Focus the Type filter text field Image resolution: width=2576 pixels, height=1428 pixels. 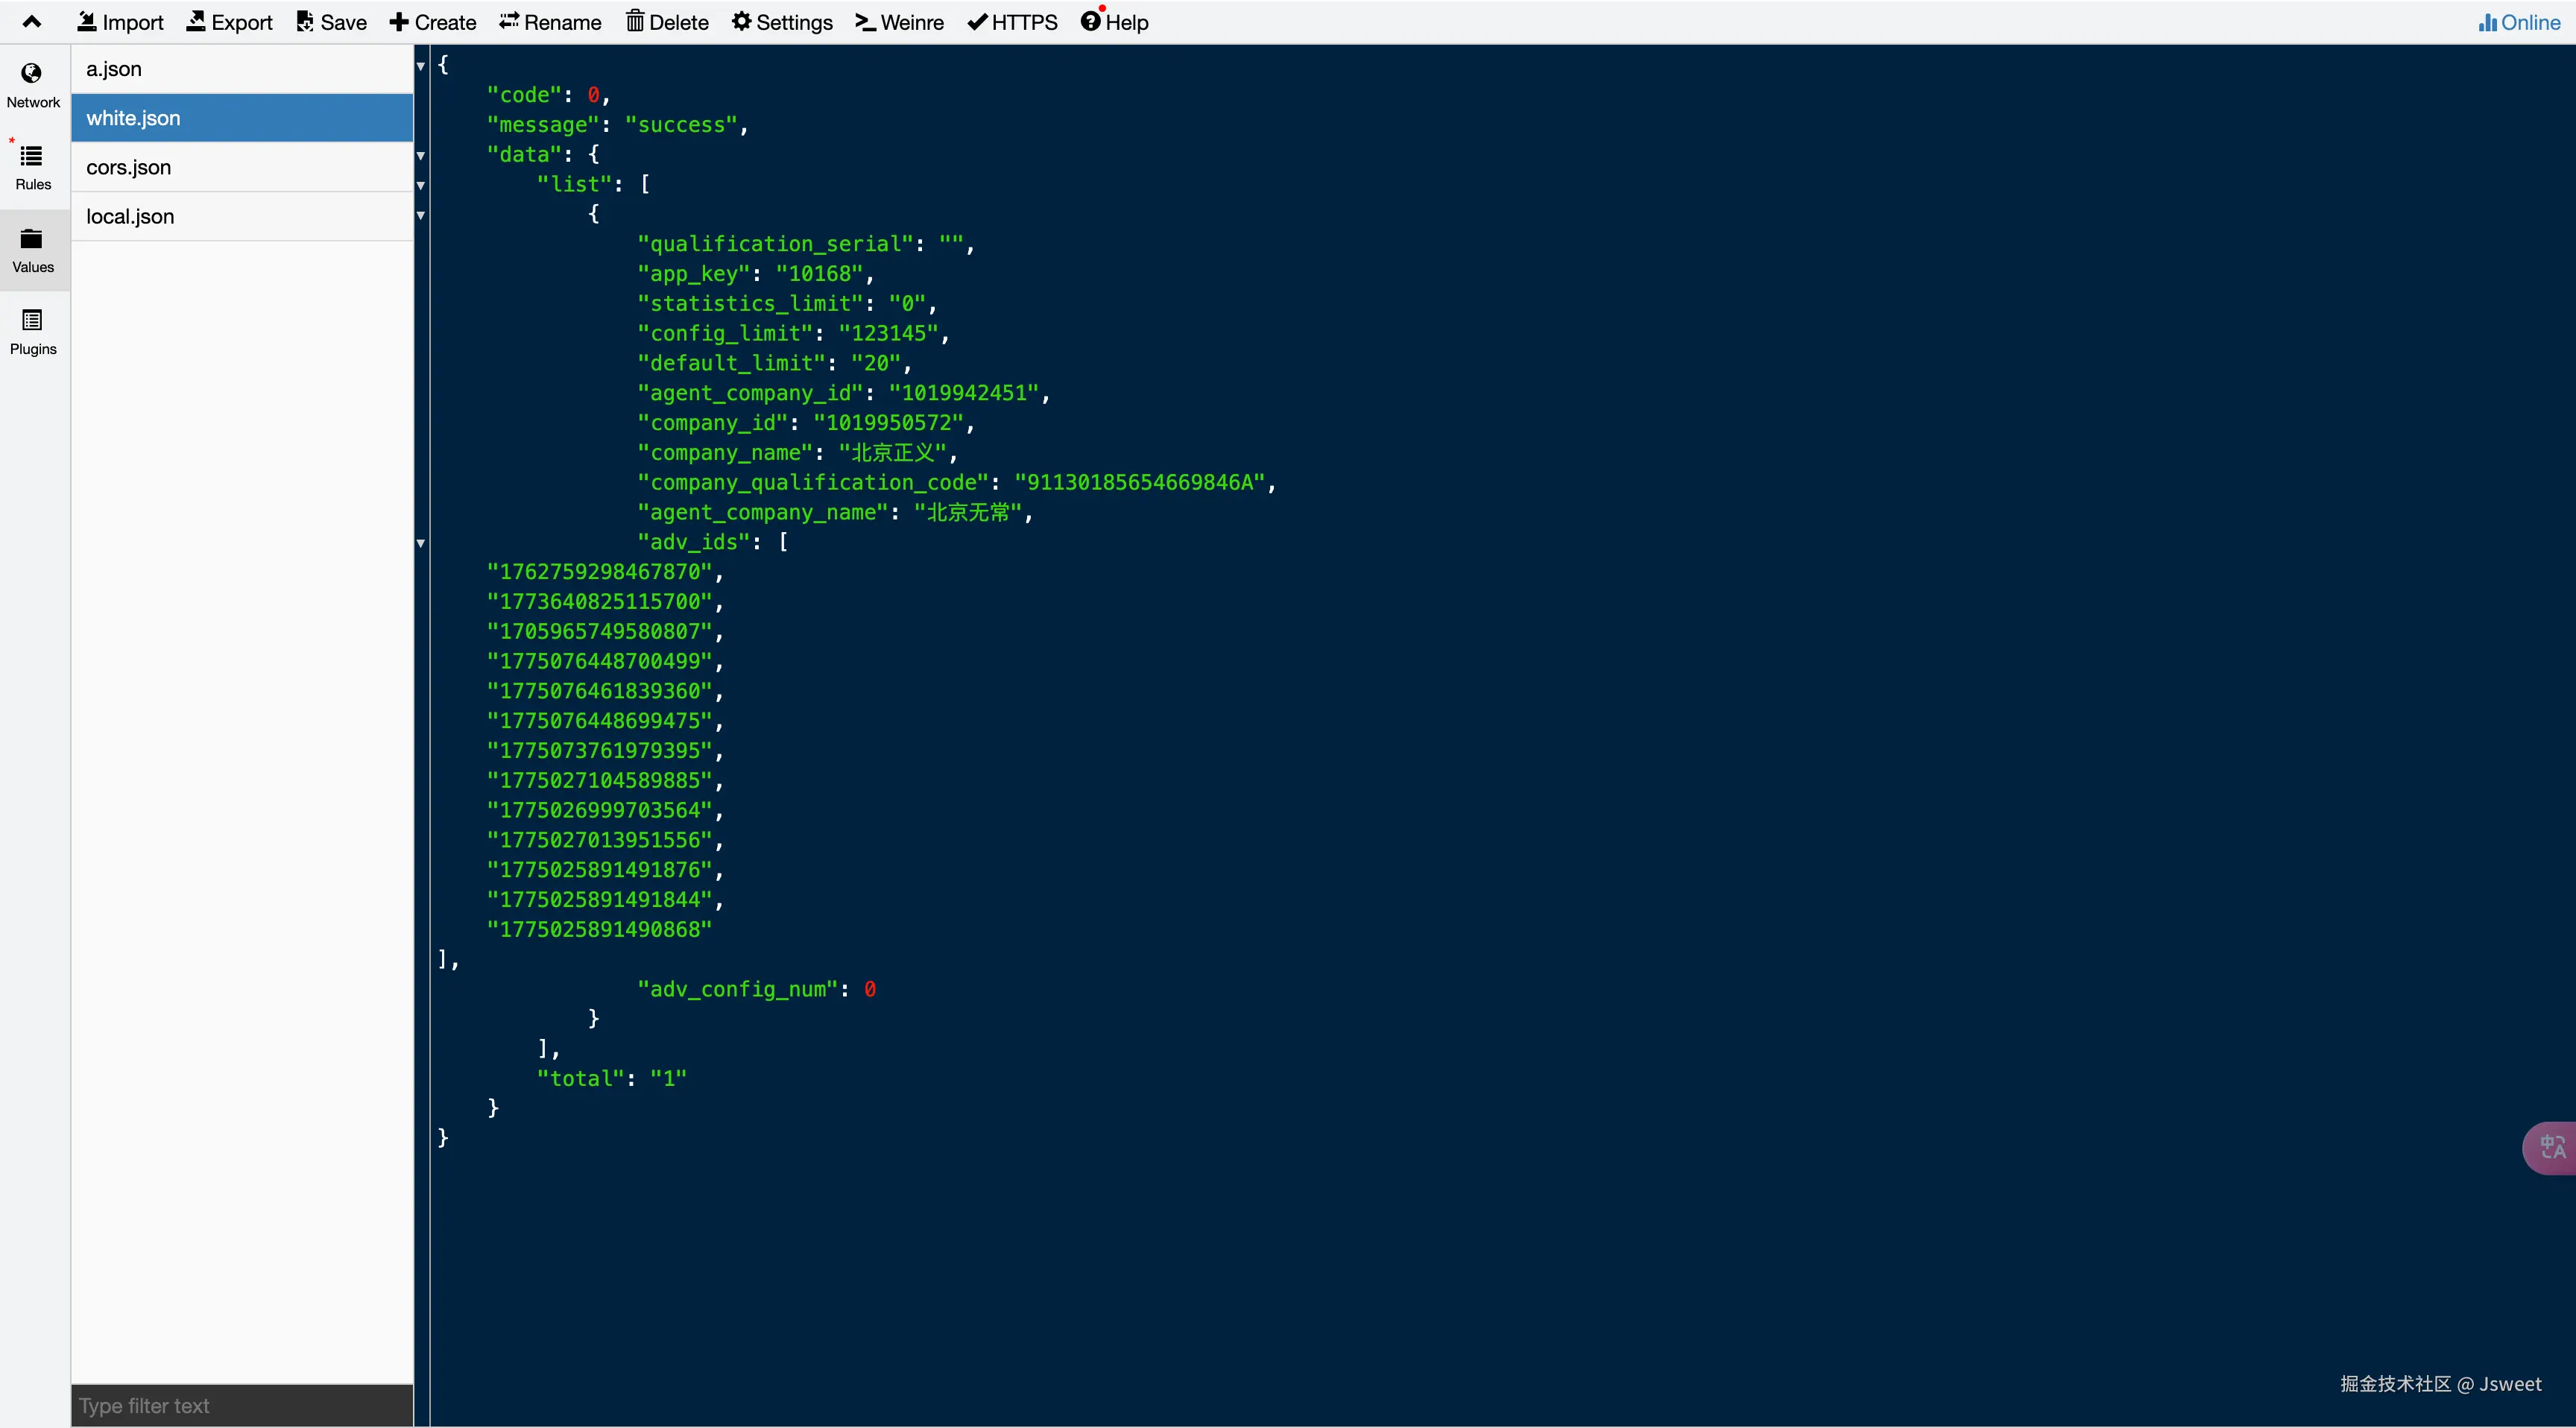pyautogui.click(x=241, y=1405)
